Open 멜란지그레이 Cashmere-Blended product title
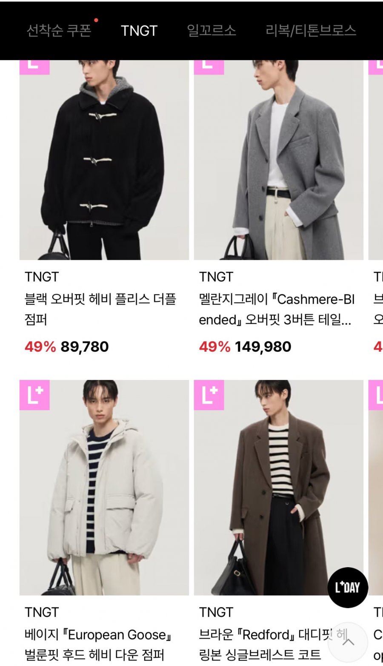383x666 pixels. [277, 309]
